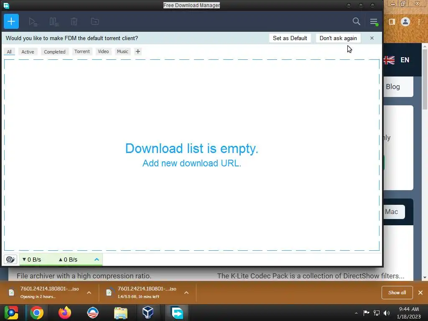
Task: Click the Blog link on the webpage
Action: (x=393, y=87)
